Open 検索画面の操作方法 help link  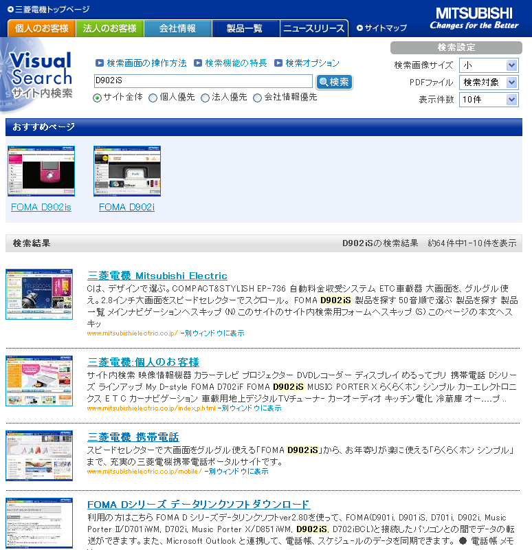(x=146, y=63)
